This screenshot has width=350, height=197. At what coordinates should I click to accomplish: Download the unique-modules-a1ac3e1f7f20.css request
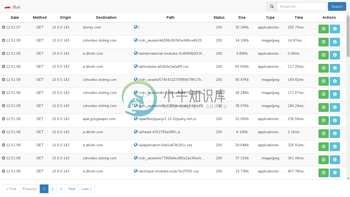pyautogui.click(x=324, y=173)
